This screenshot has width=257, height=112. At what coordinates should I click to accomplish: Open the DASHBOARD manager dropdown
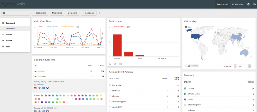click(89, 13)
